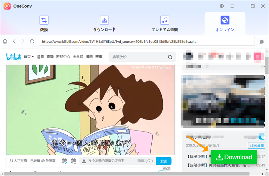Open the 简介 eye link
The width and height of the screenshot is (269, 176).
pyautogui.click(x=214, y=145)
